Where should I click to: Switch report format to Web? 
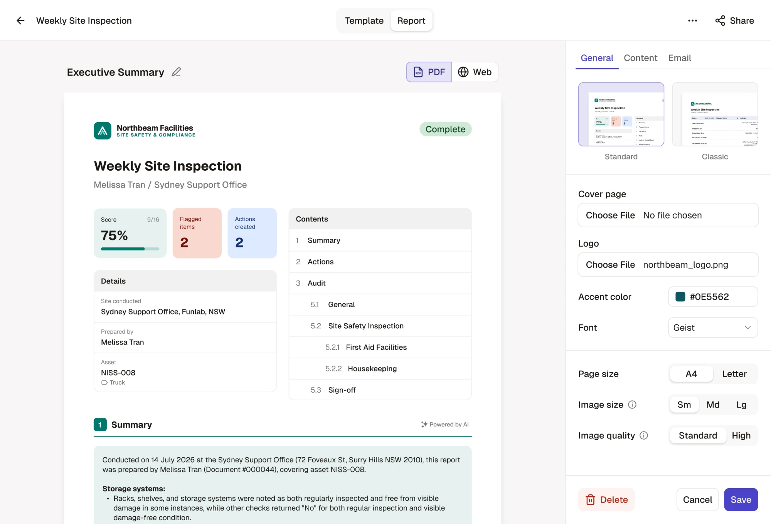(475, 72)
